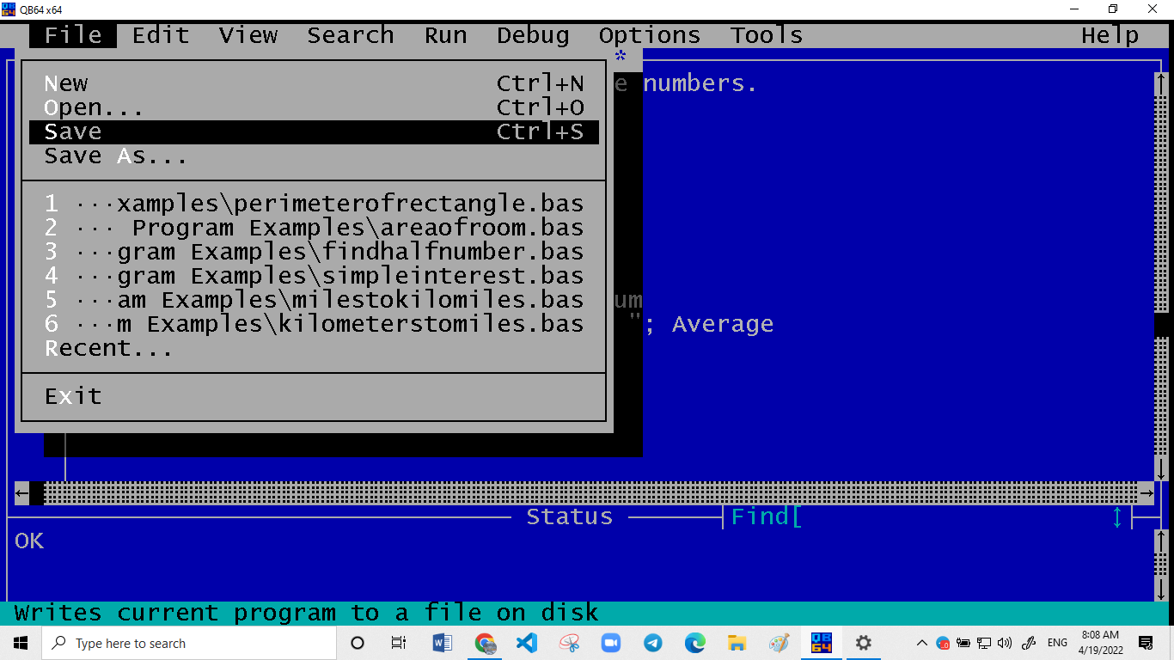This screenshot has width=1174, height=660.
Task: Click the black vertical scrollbar thumb
Action: click(x=1161, y=324)
